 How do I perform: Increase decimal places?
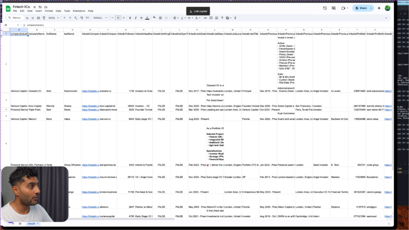(x=81, y=18)
